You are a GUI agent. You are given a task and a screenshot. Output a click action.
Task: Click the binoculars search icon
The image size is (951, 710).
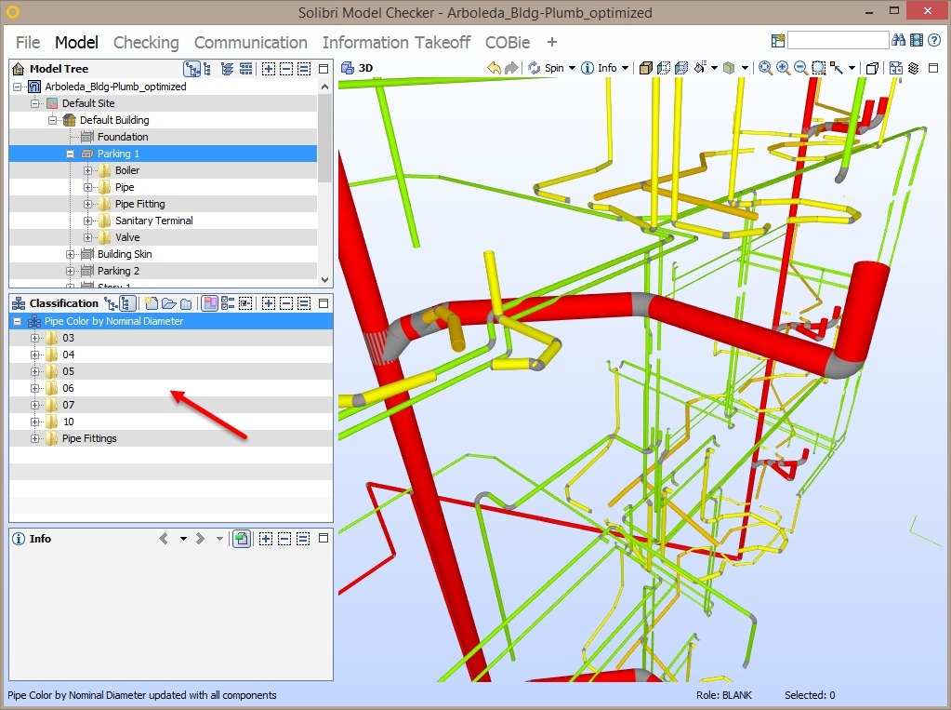tap(899, 41)
